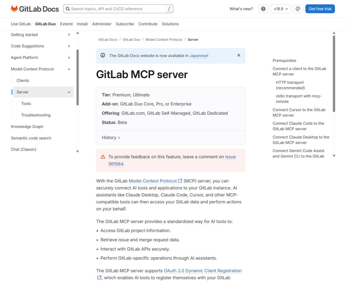Expand the Getting started sidebar section
Viewport: 347px width, 283px height.
(x=69, y=35)
